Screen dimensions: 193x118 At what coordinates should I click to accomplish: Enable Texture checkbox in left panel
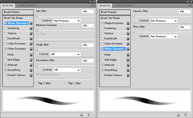pos(5,33)
